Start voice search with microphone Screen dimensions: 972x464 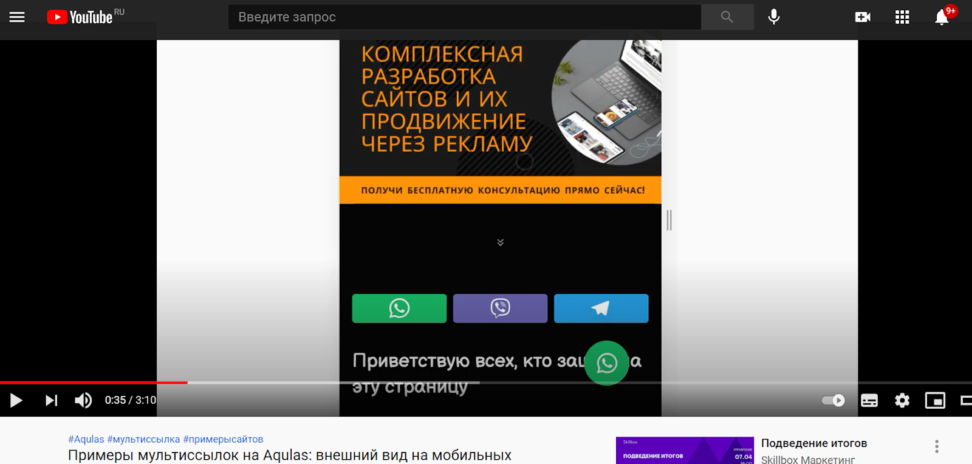pos(774,17)
